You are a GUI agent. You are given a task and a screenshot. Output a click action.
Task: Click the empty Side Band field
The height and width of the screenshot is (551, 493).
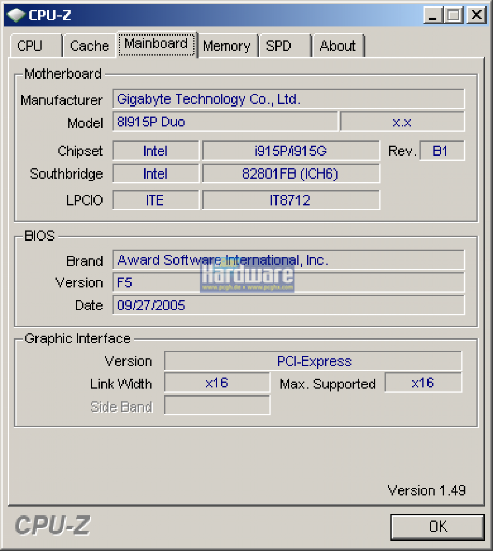[217, 405]
